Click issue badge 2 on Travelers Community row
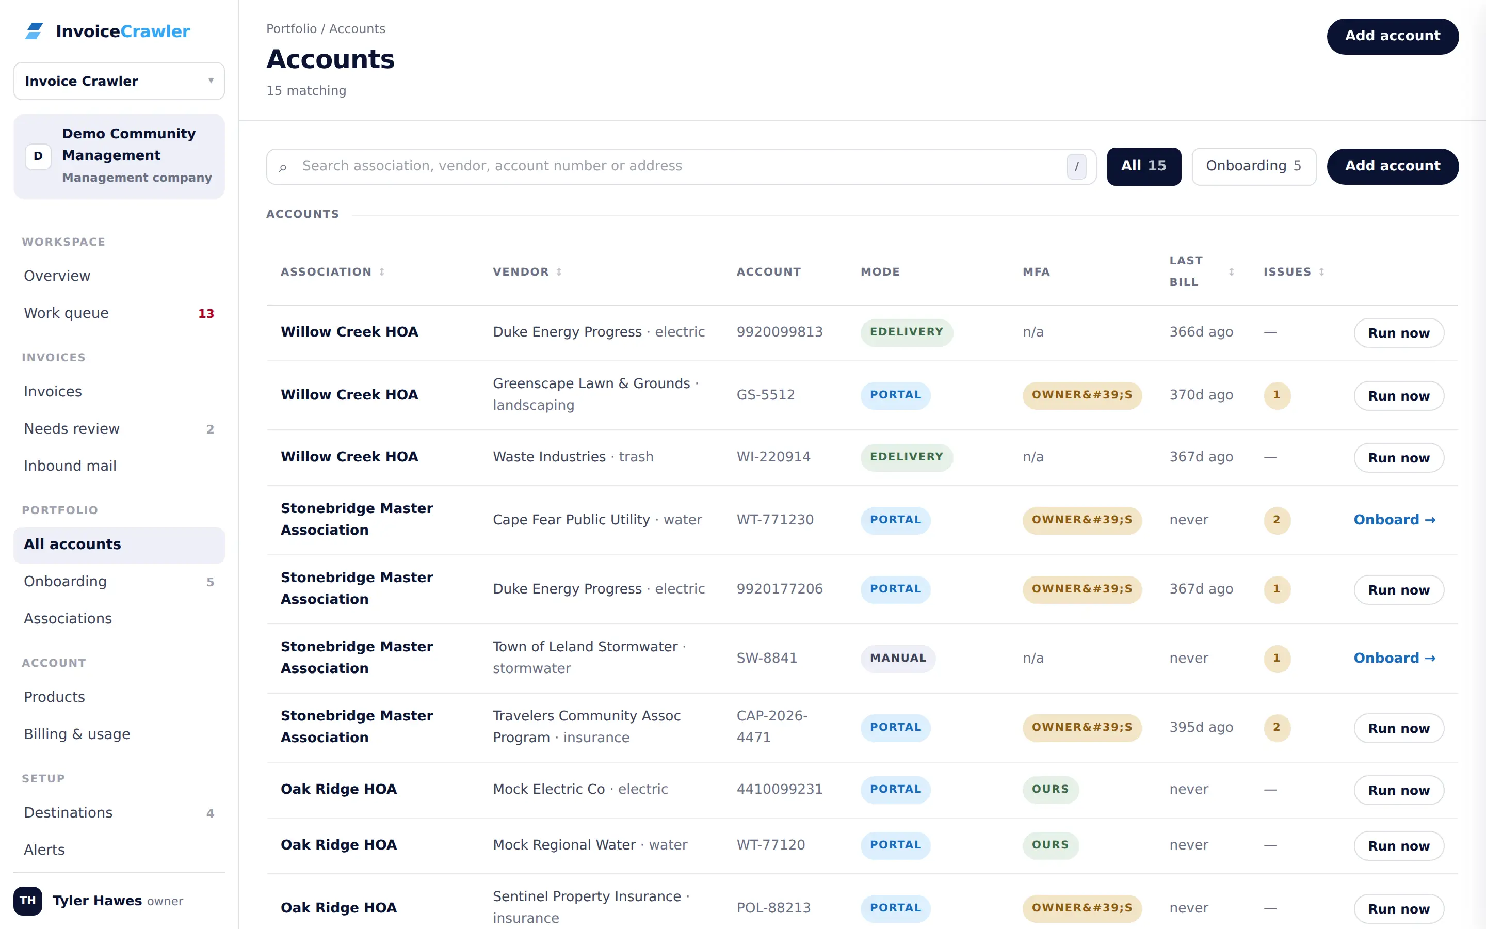This screenshot has width=1486, height=929. click(x=1277, y=728)
